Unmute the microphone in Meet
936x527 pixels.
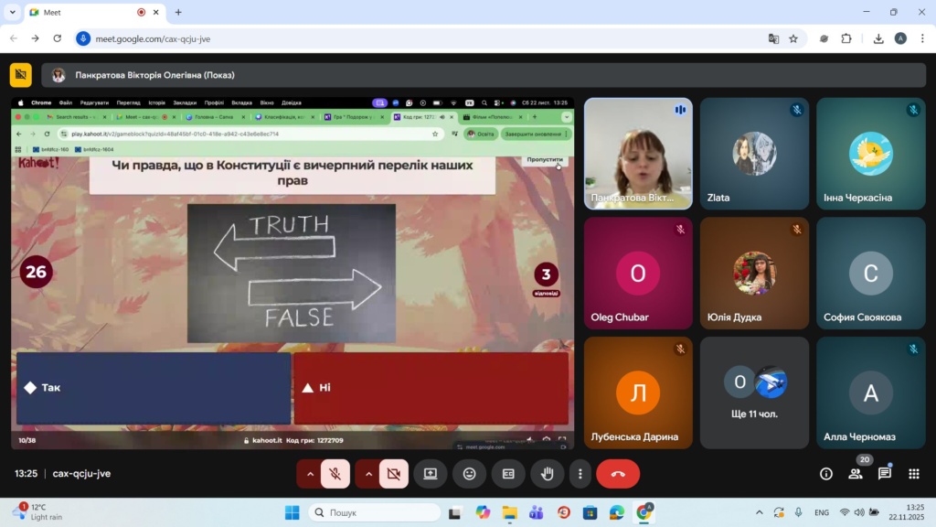pos(335,474)
